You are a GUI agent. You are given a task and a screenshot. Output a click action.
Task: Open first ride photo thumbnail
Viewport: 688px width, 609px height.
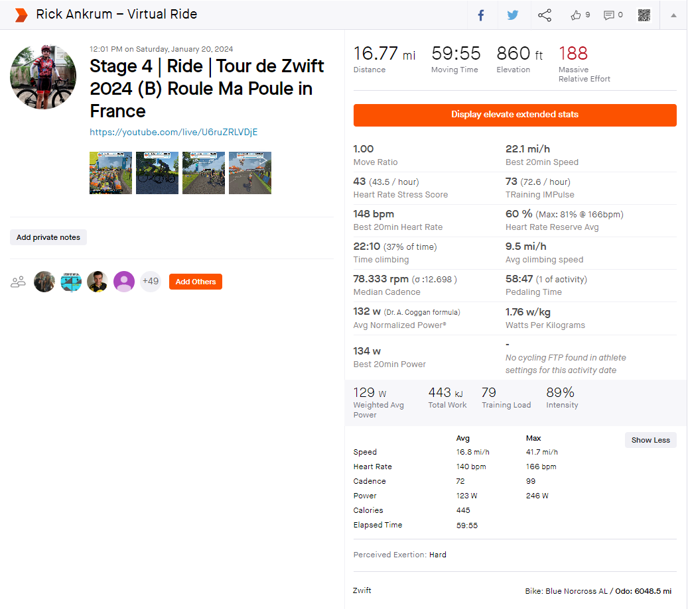(111, 172)
